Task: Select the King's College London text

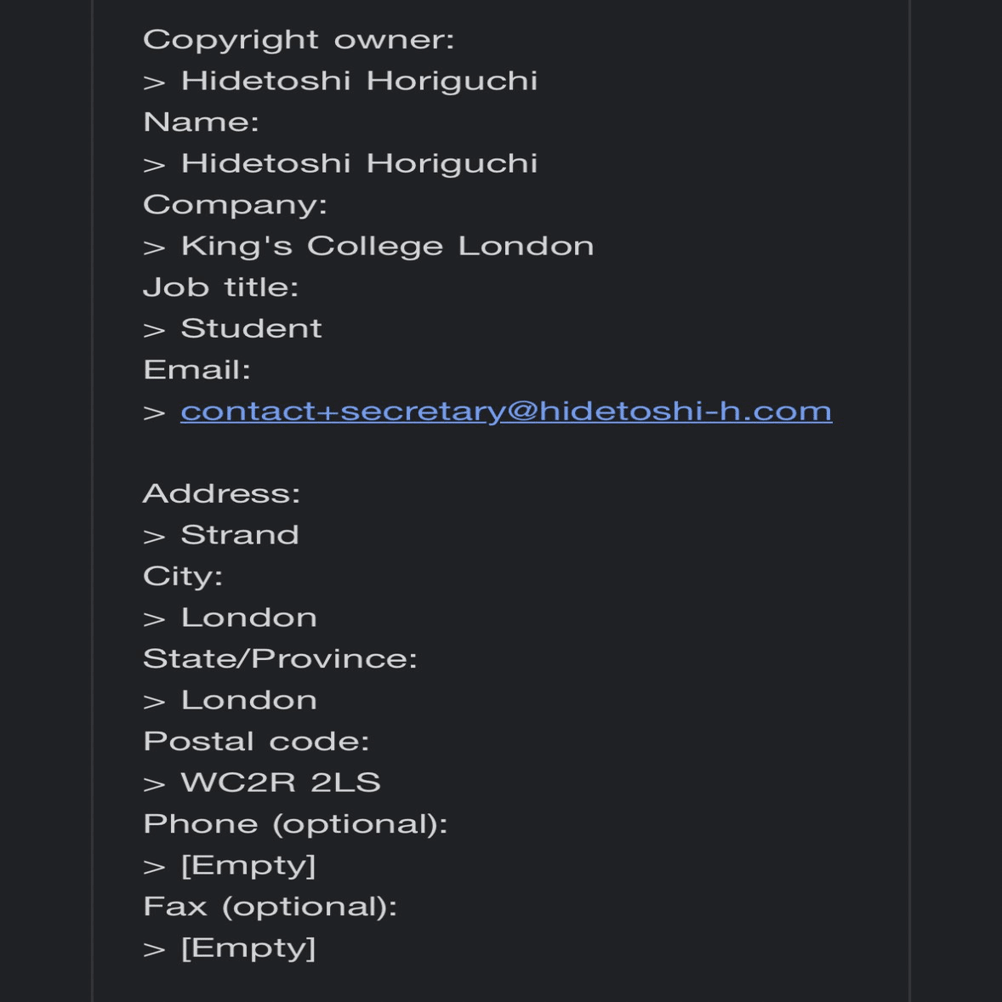Action: click(387, 247)
